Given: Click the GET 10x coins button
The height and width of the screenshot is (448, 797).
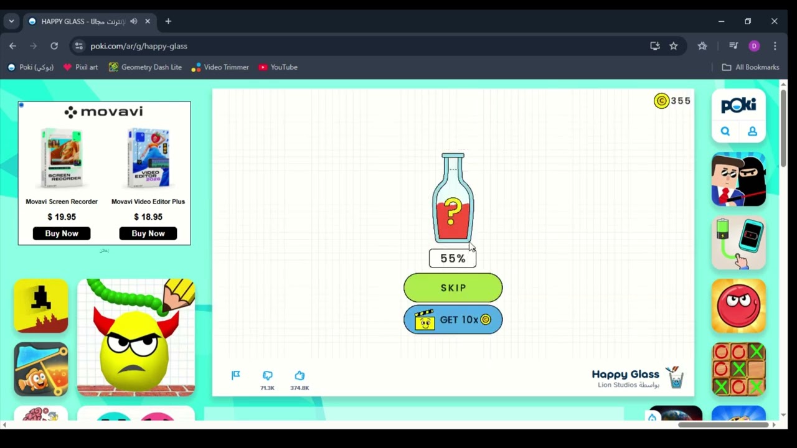Looking at the screenshot, I should (x=453, y=320).
